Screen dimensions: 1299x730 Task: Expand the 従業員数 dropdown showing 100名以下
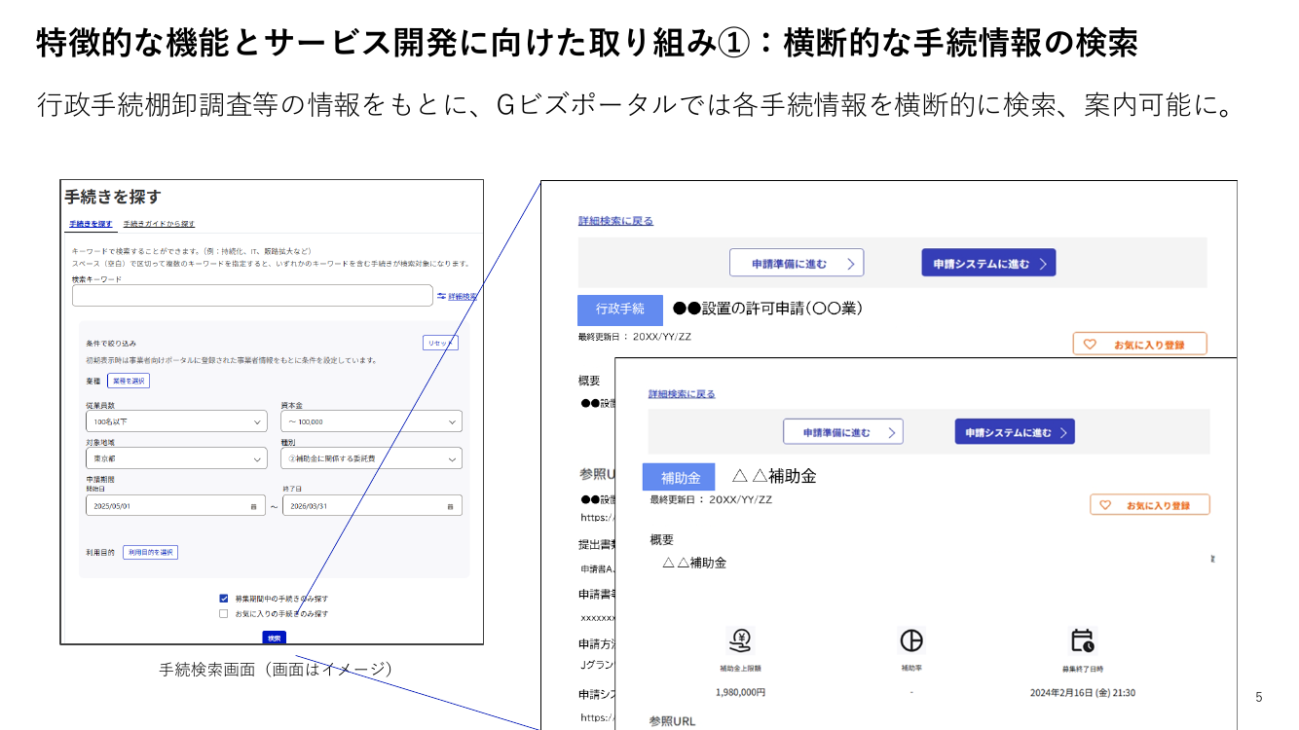click(176, 421)
